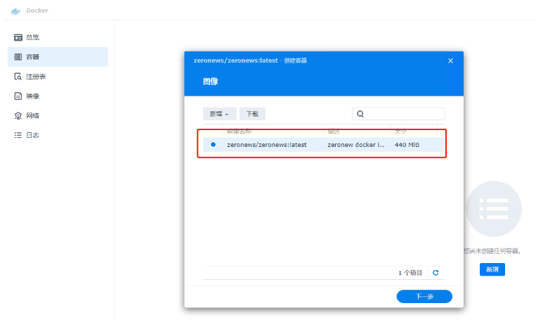Click the 下载 download button
Screen dimensions: 543x320
point(252,114)
